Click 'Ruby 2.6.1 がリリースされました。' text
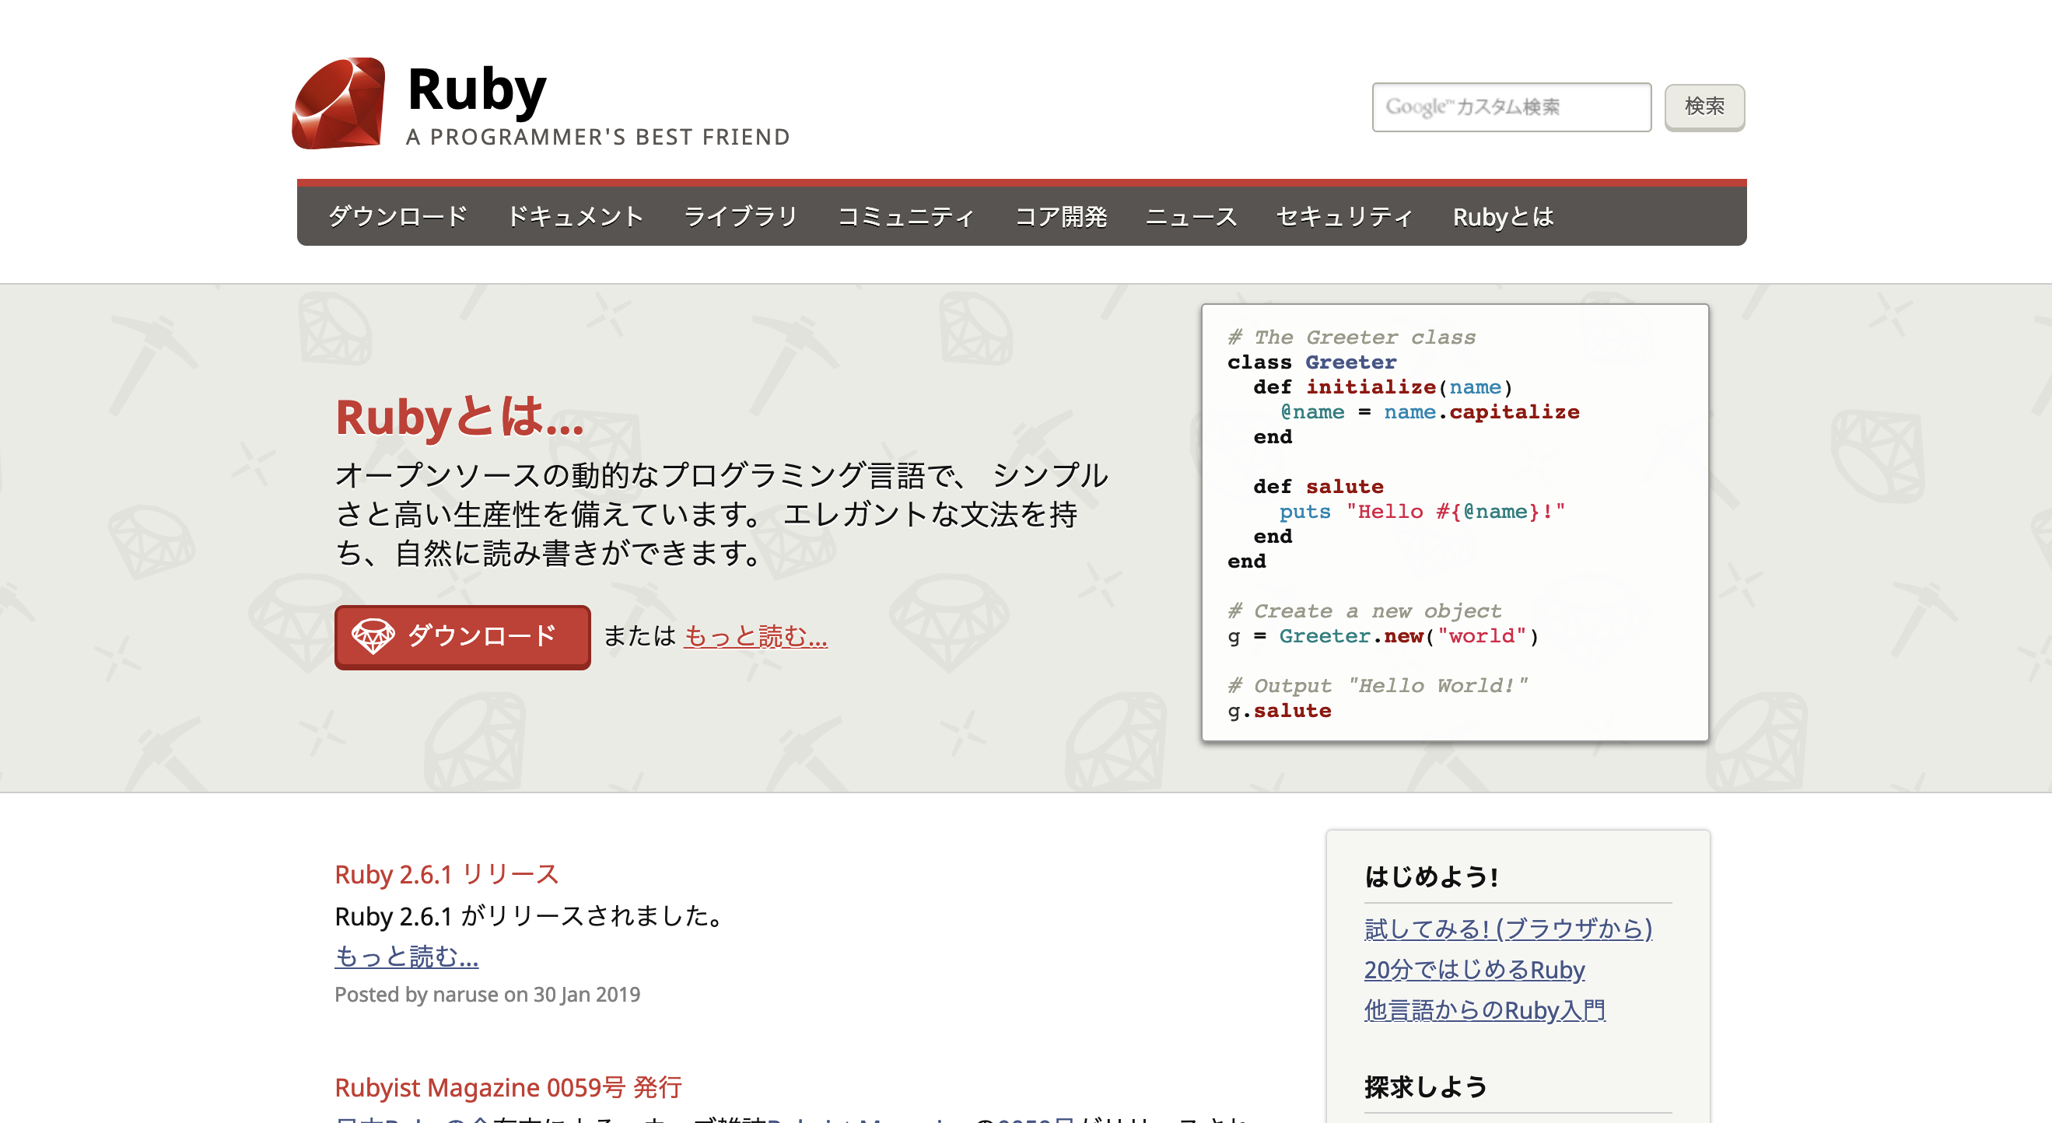Image resolution: width=2052 pixels, height=1123 pixels. [531, 916]
